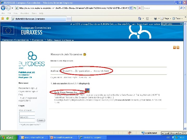Click the User Account input field
The height and width of the screenshot is (140, 187).
[27, 114]
